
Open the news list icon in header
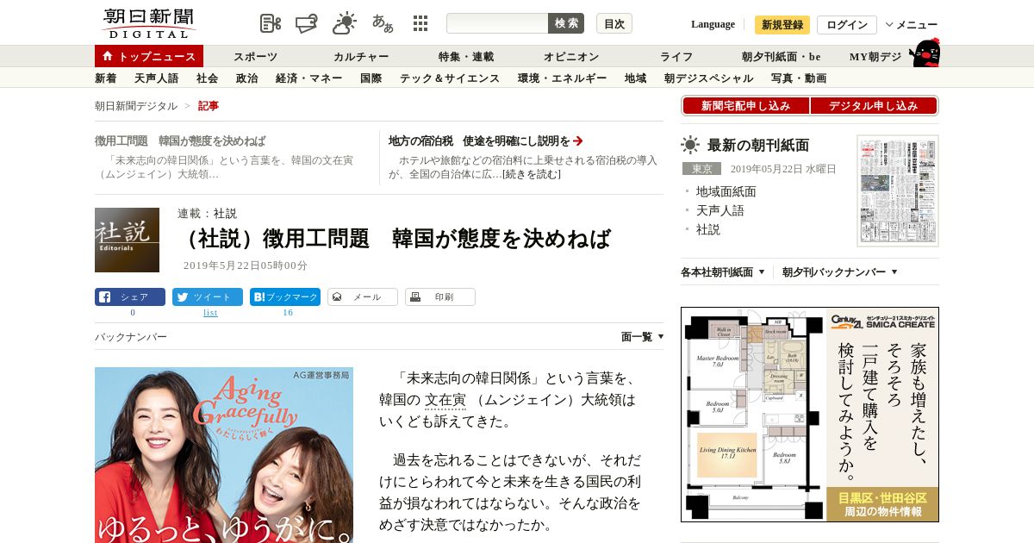click(x=271, y=23)
